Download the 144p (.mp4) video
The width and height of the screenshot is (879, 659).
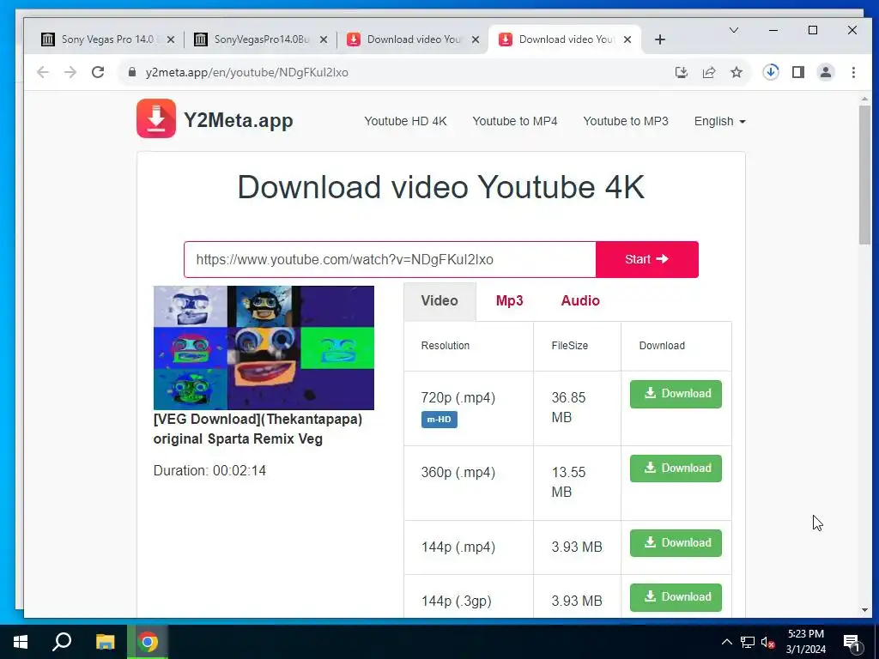tap(676, 543)
